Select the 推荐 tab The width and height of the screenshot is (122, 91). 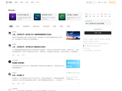click(11, 26)
